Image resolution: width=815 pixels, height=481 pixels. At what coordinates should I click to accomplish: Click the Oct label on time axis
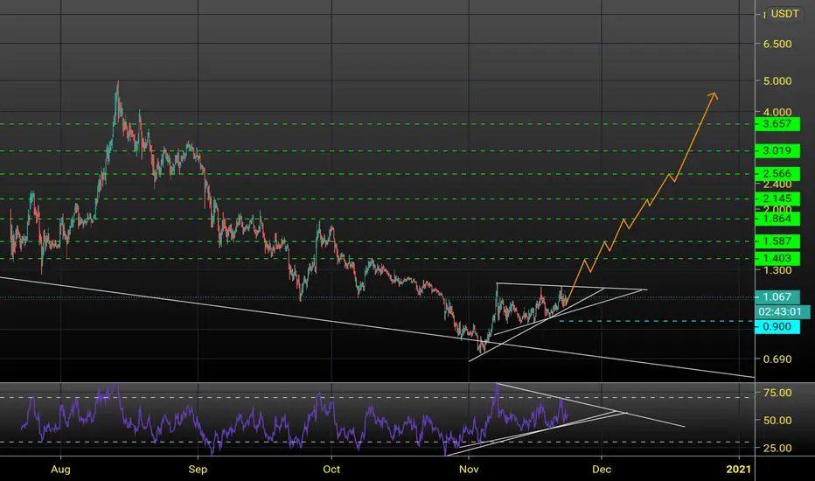click(331, 470)
